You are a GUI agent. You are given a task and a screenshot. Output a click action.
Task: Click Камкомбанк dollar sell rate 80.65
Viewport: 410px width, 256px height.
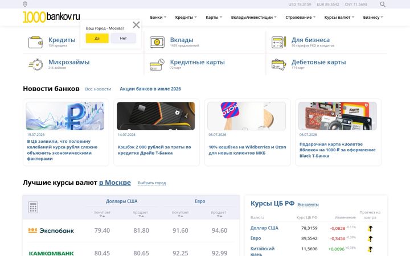141,253
